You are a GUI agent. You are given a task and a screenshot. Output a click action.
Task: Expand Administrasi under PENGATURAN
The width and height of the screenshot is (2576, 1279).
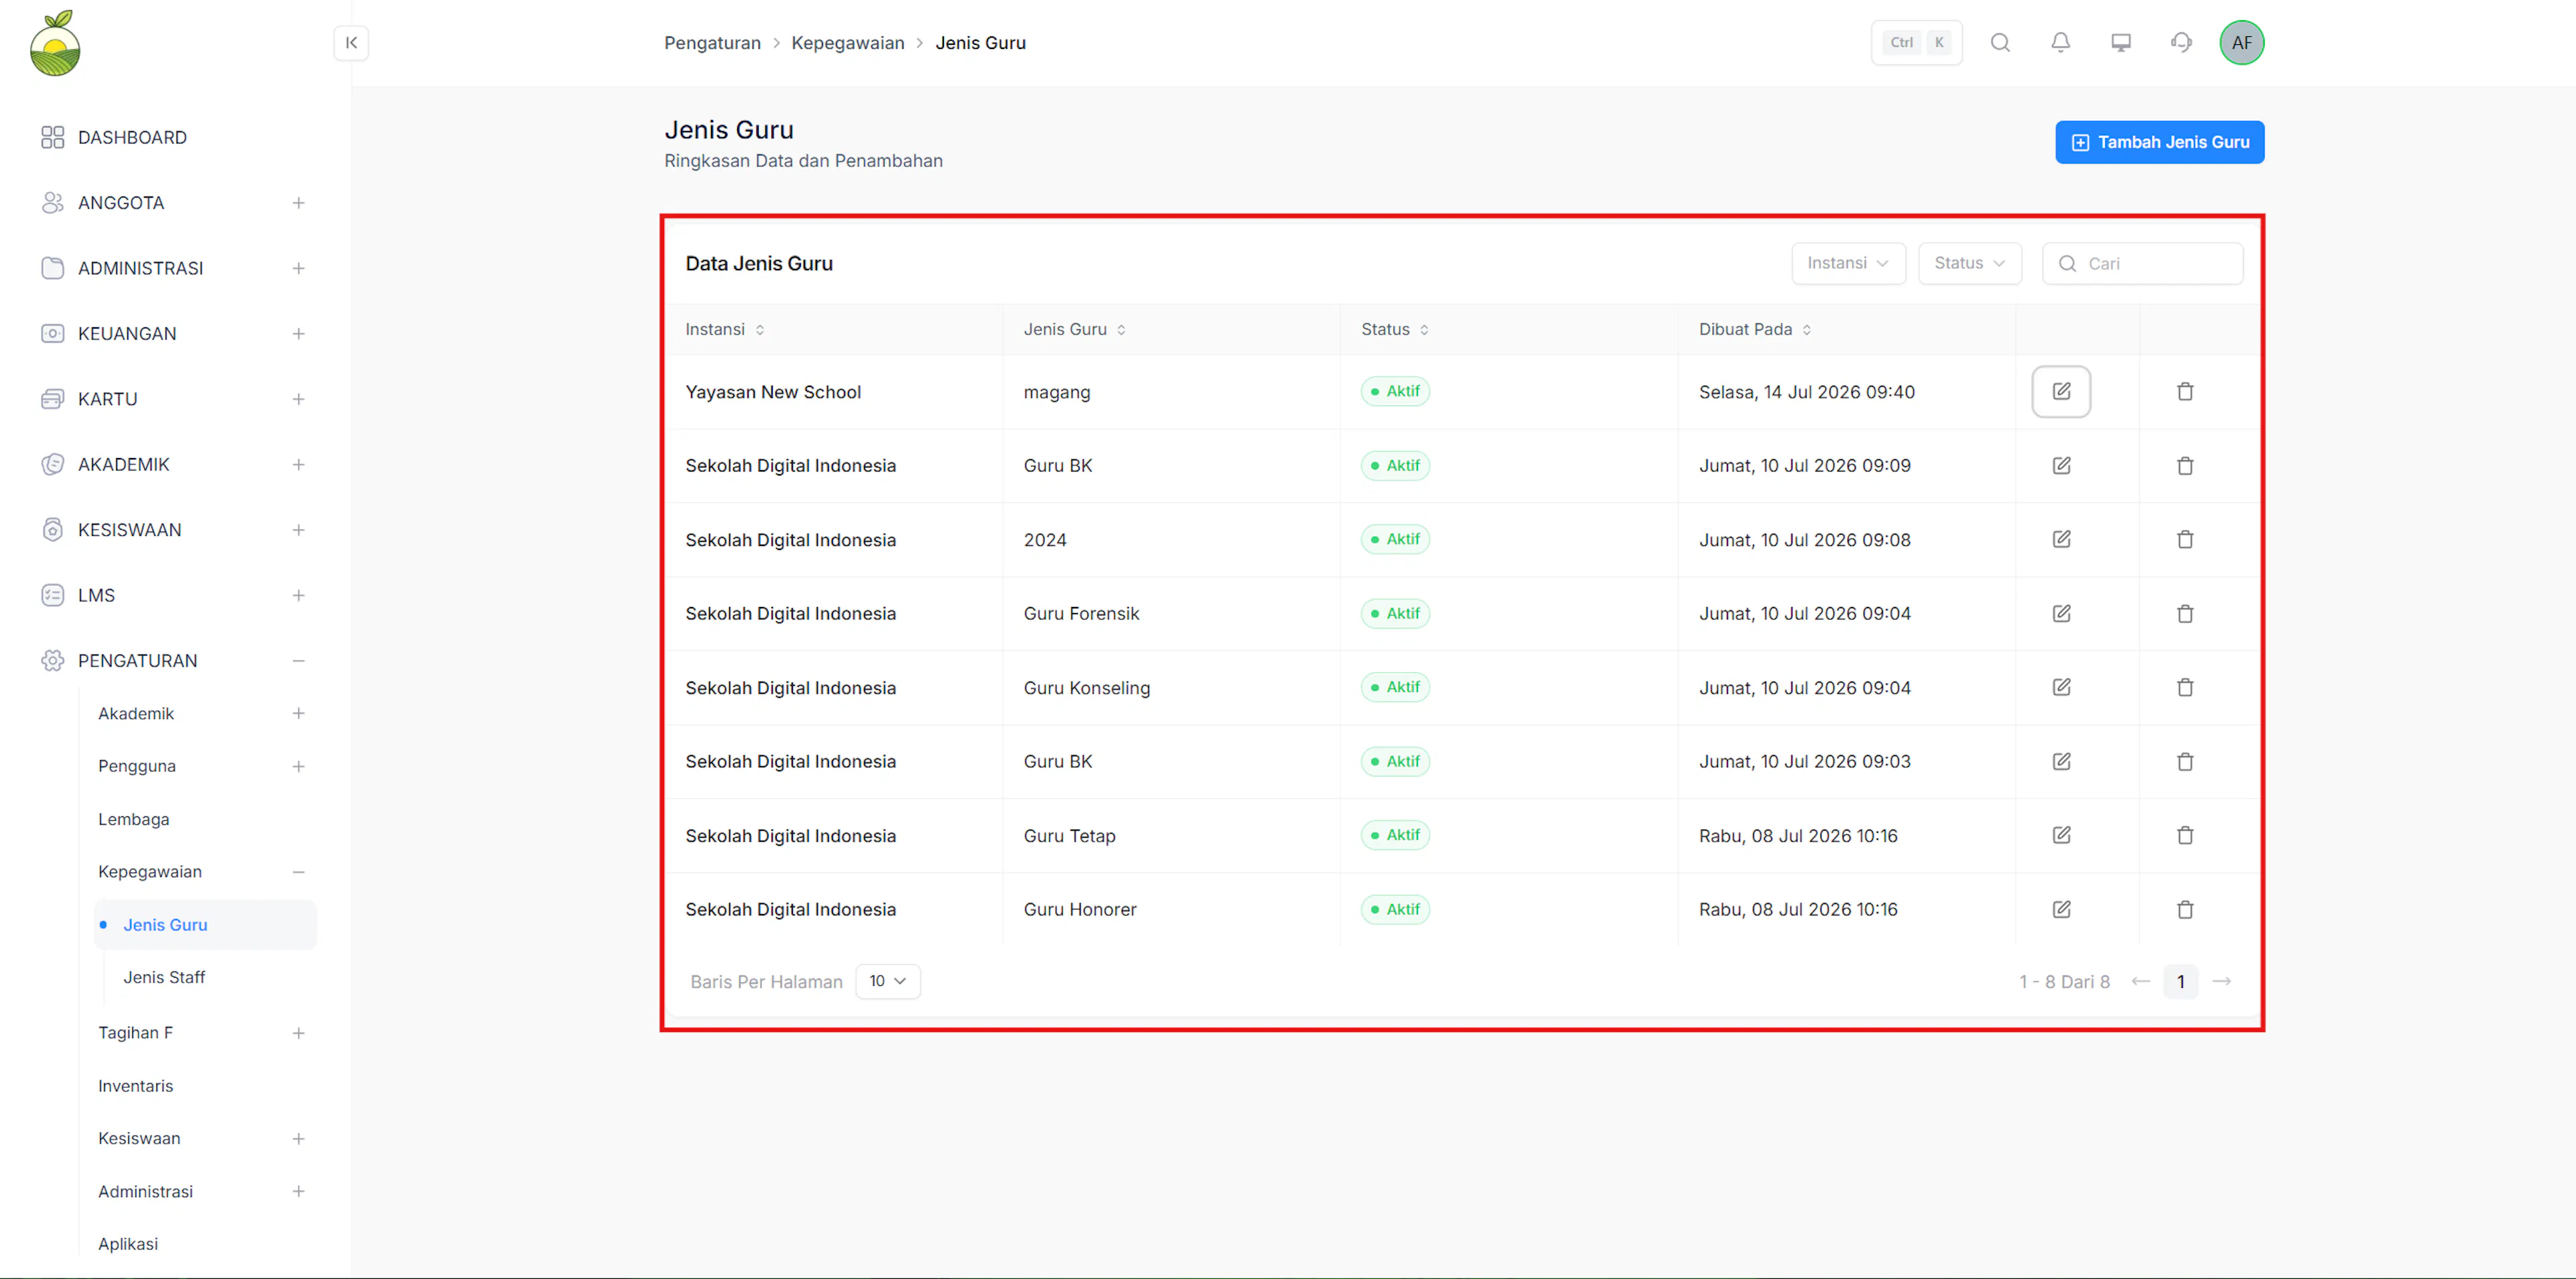(x=298, y=1192)
